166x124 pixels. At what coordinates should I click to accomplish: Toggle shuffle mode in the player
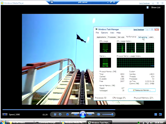point(55,114)
